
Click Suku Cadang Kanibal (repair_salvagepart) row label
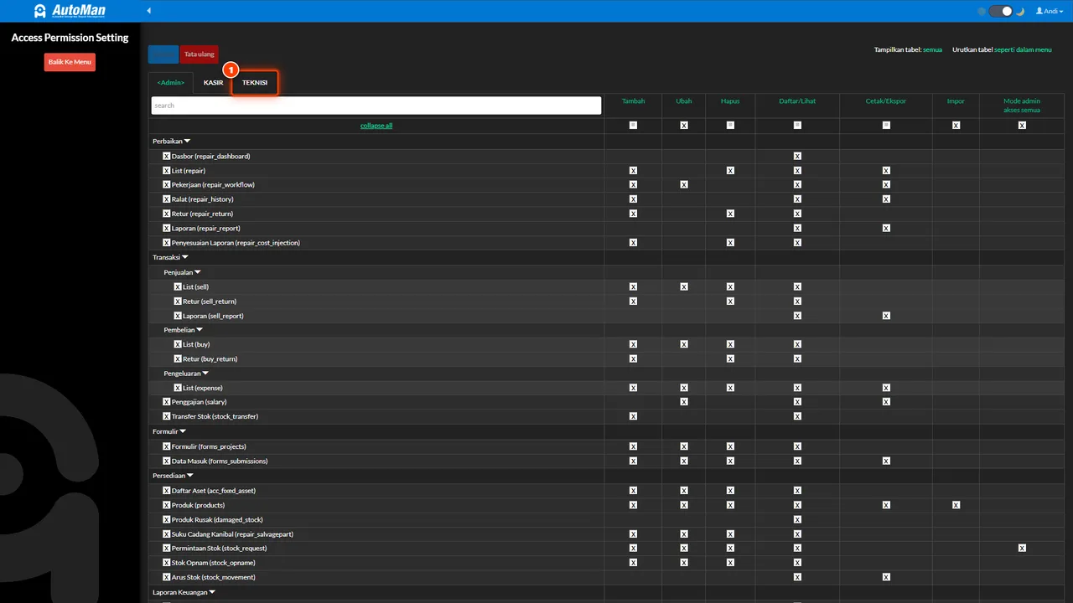(x=232, y=534)
